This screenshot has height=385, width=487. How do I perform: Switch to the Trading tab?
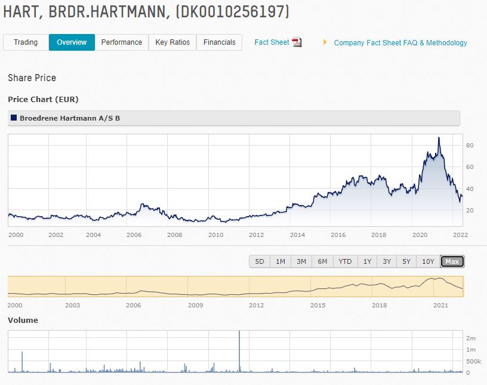[26, 42]
